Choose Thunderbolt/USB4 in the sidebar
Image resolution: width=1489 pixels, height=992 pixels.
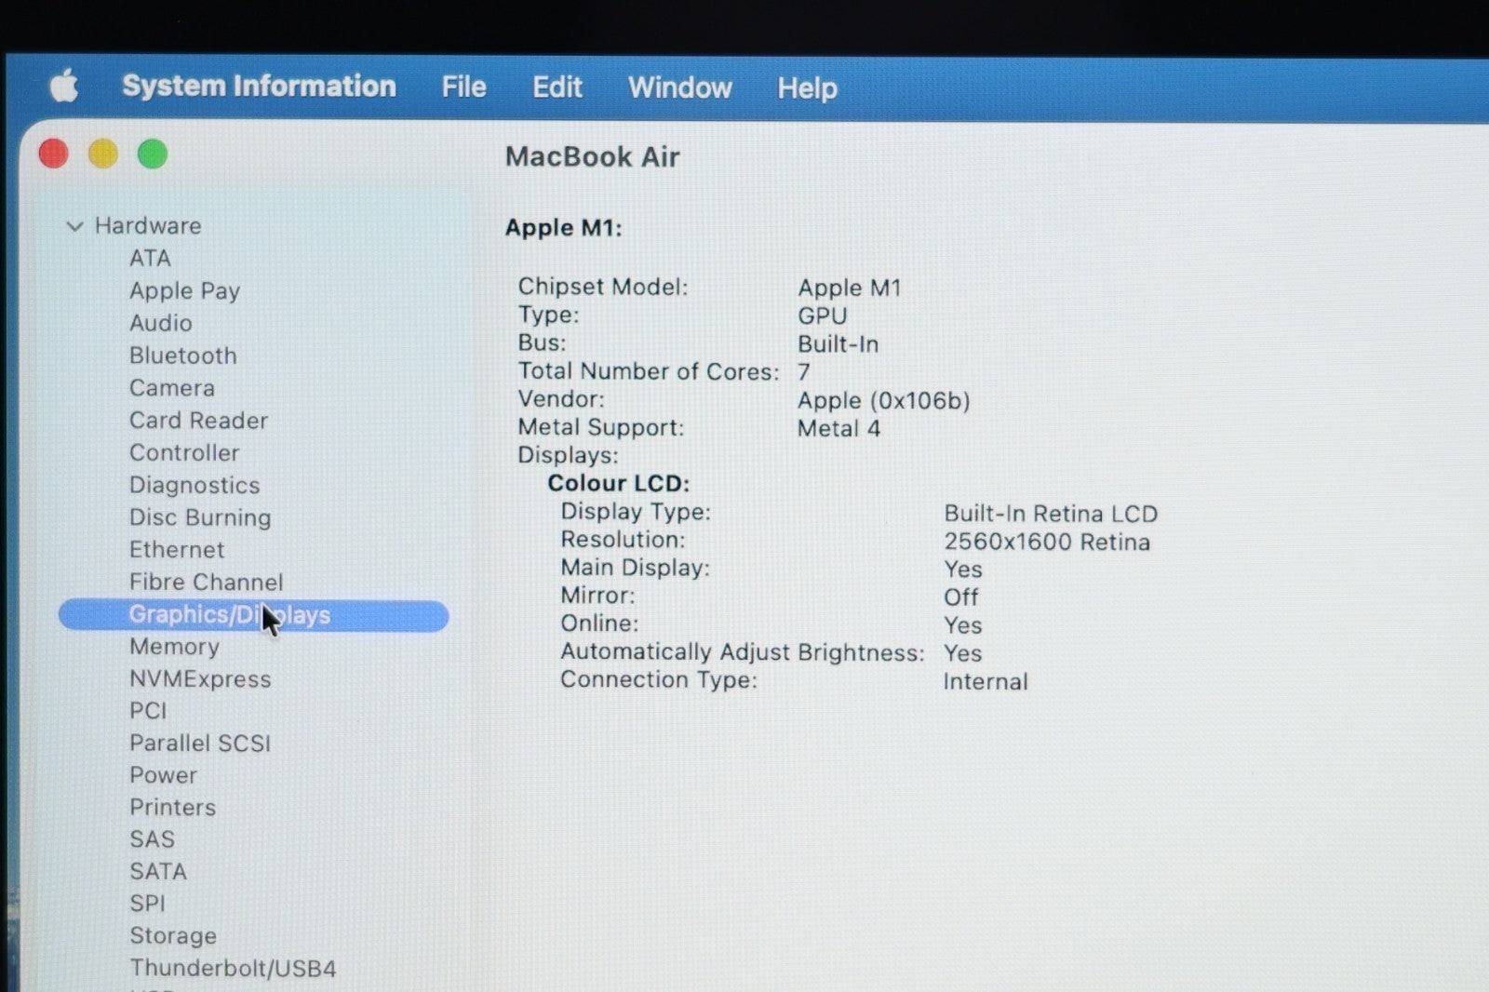[233, 968]
